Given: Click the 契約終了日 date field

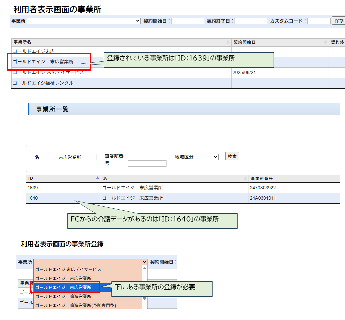Looking at the screenshot, I should [251, 21].
